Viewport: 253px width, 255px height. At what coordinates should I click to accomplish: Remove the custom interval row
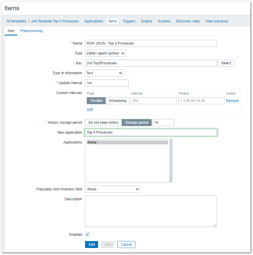[232, 101]
